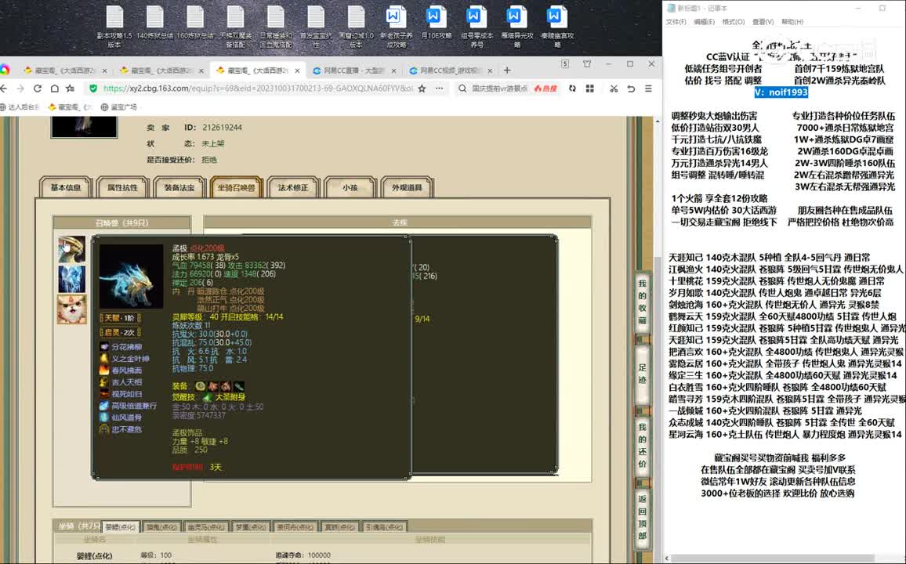This screenshot has height=564, width=906.
Task: Switch to 属性抗性 tab
Action: coord(122,188)
